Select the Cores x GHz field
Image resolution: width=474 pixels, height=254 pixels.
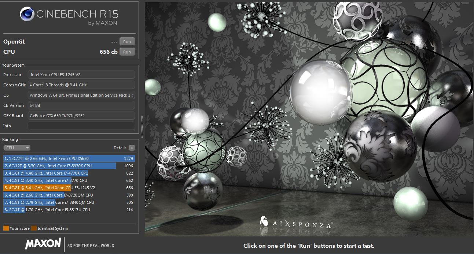[x=81, y=85]
